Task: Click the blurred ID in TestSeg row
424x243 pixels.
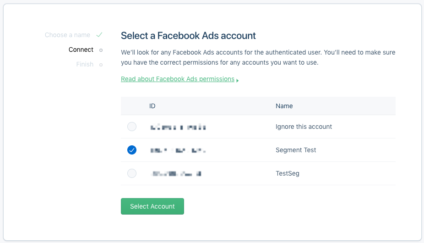Action: [x=176, y=174]
